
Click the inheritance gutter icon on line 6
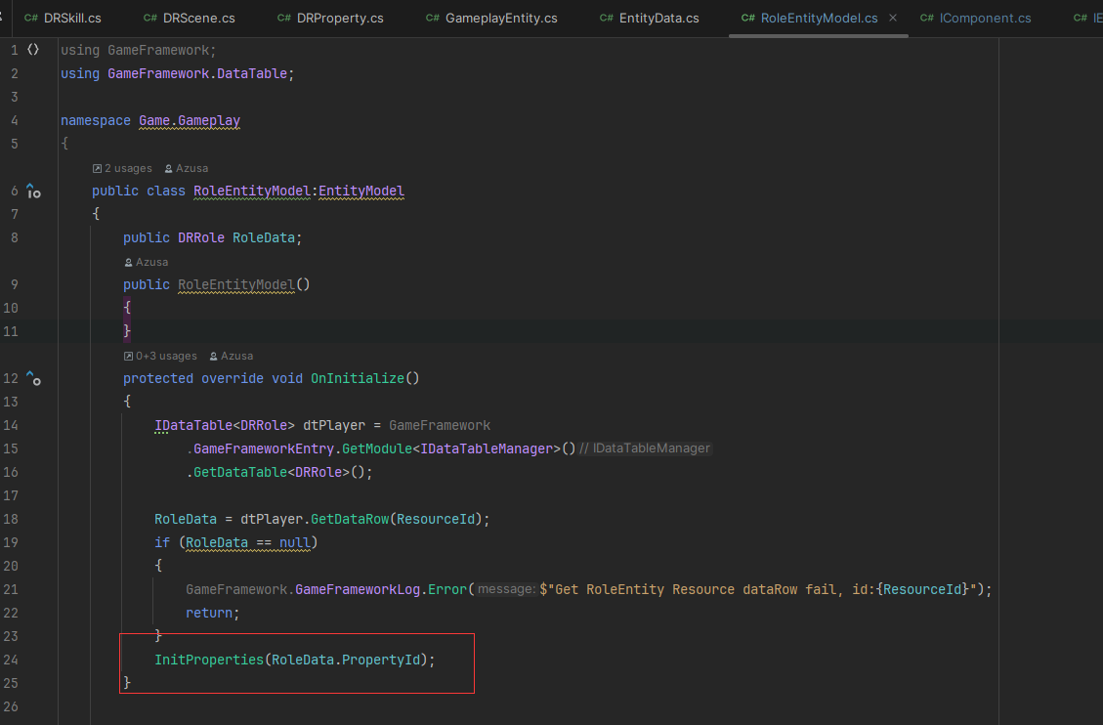(x=33, y=191)
